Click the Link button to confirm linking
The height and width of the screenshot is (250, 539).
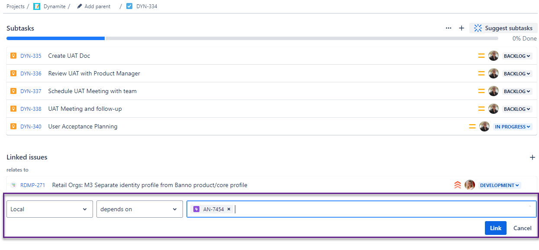click(x=495, y=228)
